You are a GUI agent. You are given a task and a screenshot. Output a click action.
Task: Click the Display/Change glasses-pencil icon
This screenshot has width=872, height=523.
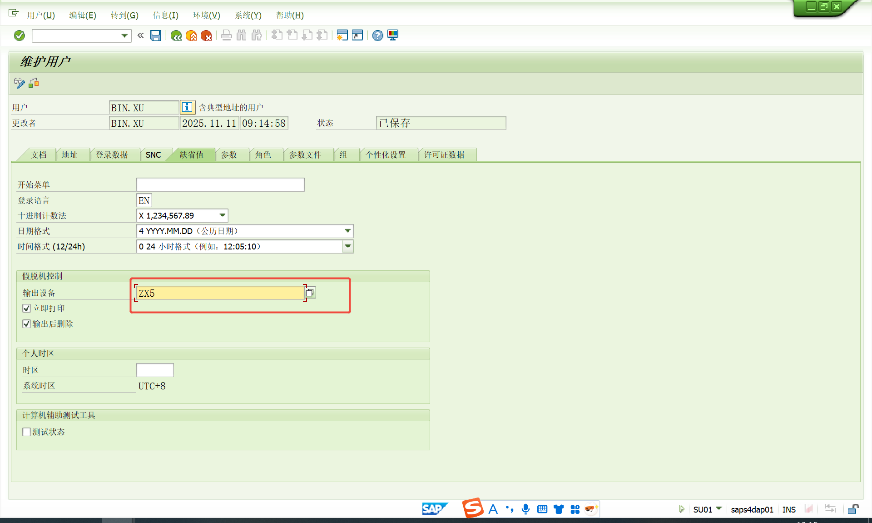click(19, 83)
